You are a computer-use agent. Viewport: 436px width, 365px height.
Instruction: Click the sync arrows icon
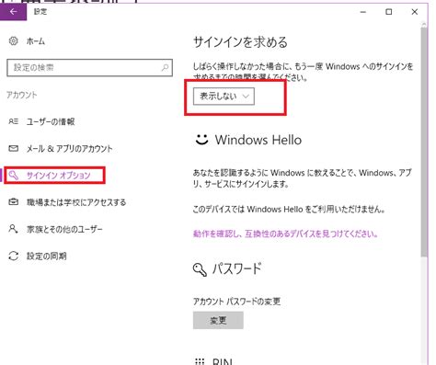coord(14,256)
